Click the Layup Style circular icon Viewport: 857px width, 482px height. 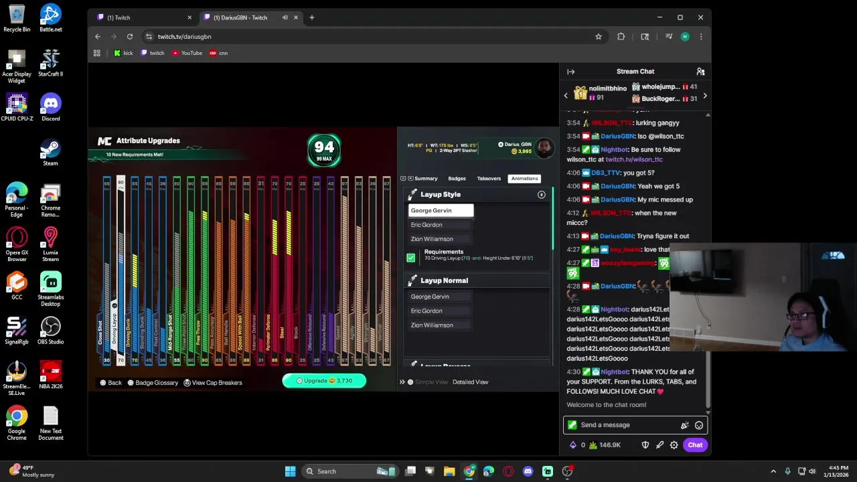click(x=542, y=195)
